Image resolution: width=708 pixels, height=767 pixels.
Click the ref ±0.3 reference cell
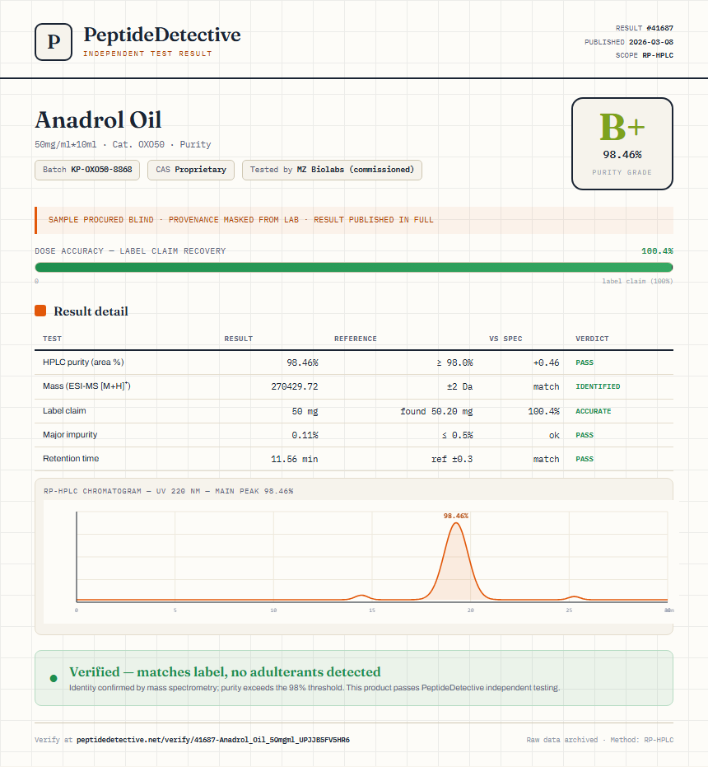452,459
